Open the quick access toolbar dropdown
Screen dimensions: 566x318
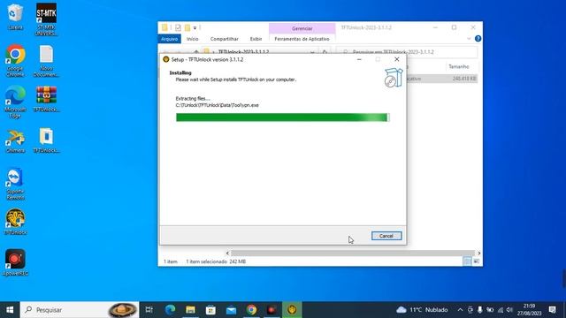click(x=195, y=27)
